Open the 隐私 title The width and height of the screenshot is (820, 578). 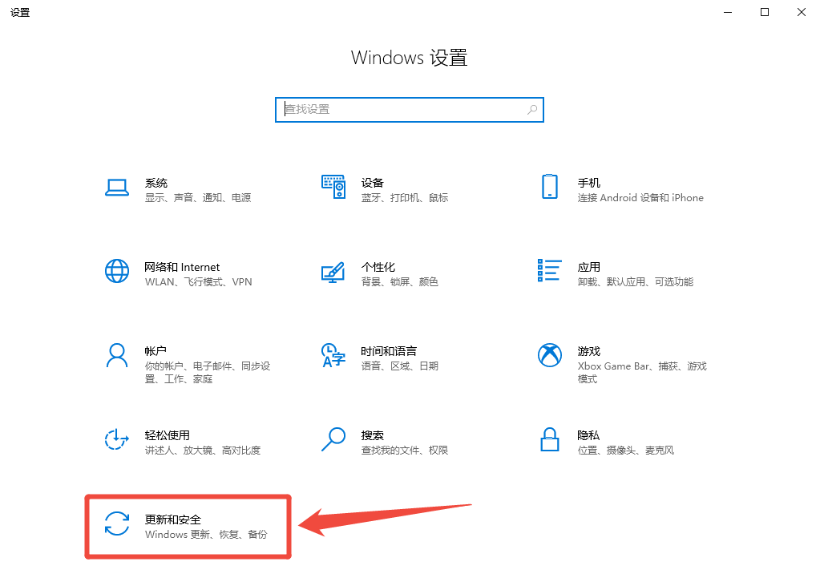(x=588, y=435)
